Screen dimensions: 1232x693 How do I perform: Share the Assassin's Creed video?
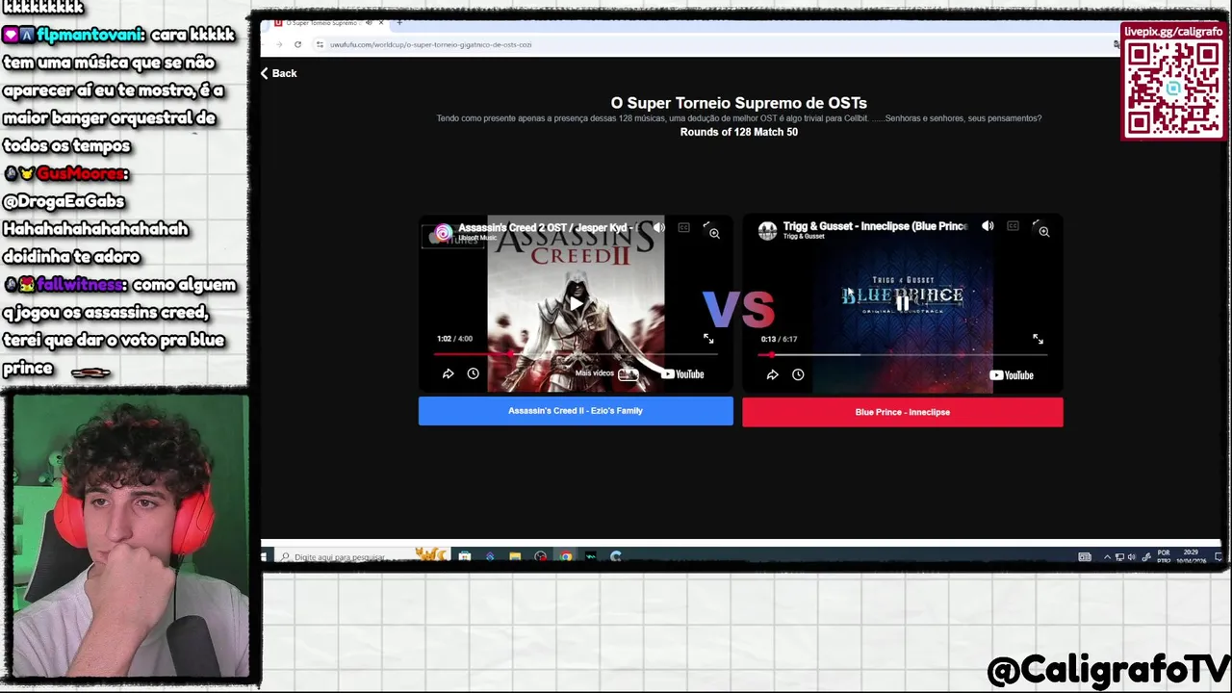pyautogui.click(x=448, y=373)
